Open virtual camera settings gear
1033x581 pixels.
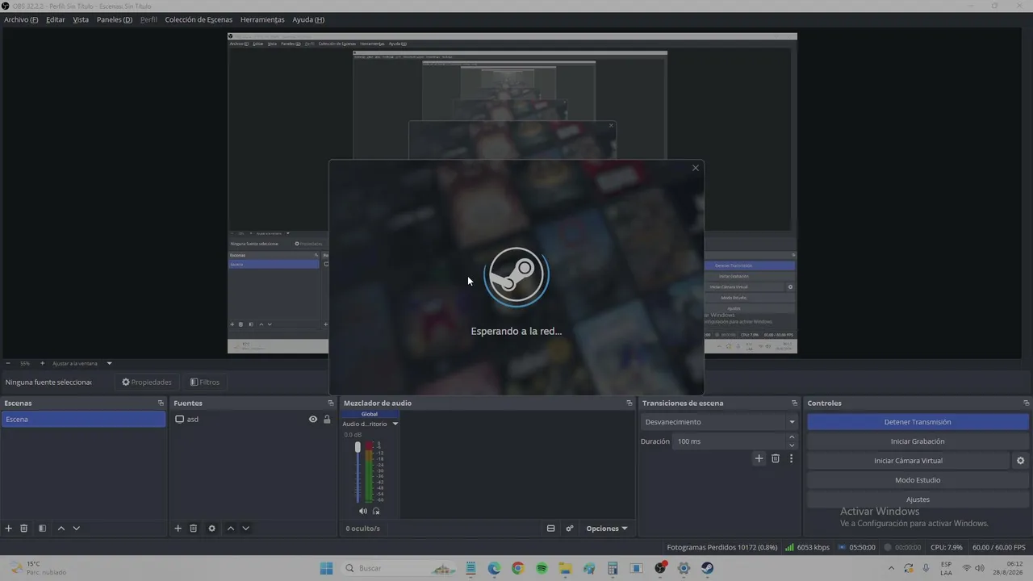1020,461
